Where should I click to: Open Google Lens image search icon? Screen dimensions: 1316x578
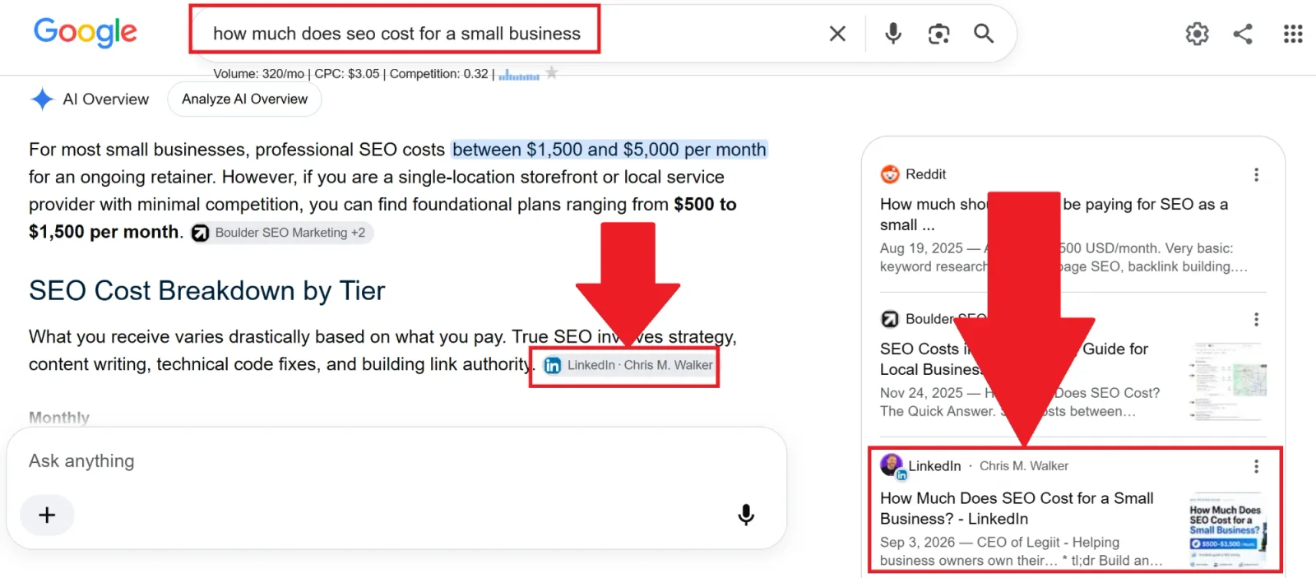938,34
